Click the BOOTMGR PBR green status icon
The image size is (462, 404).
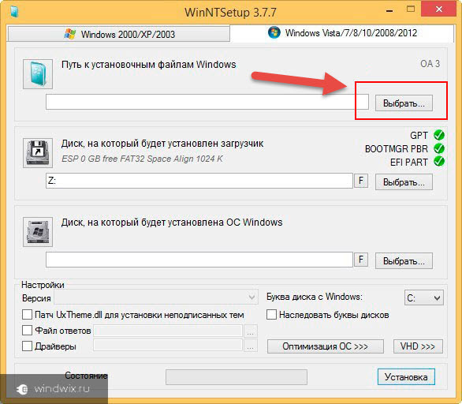[439, 148]
